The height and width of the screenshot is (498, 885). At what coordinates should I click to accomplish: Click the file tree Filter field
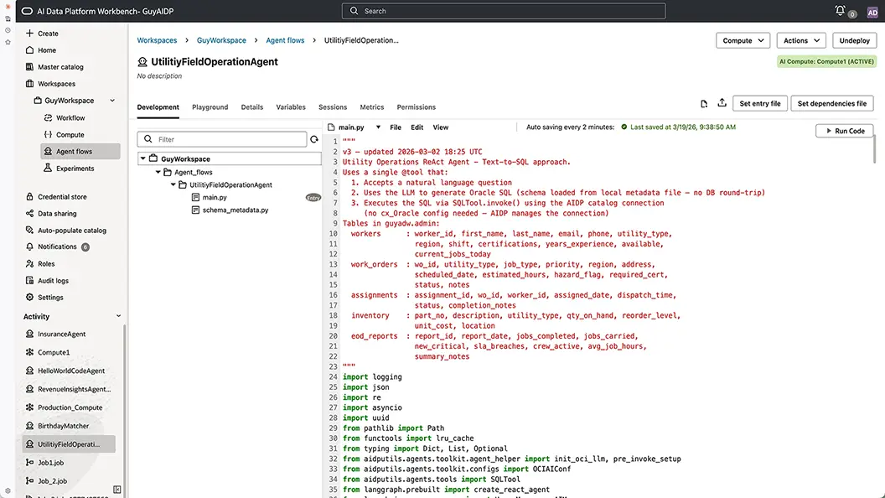(222, 139)
